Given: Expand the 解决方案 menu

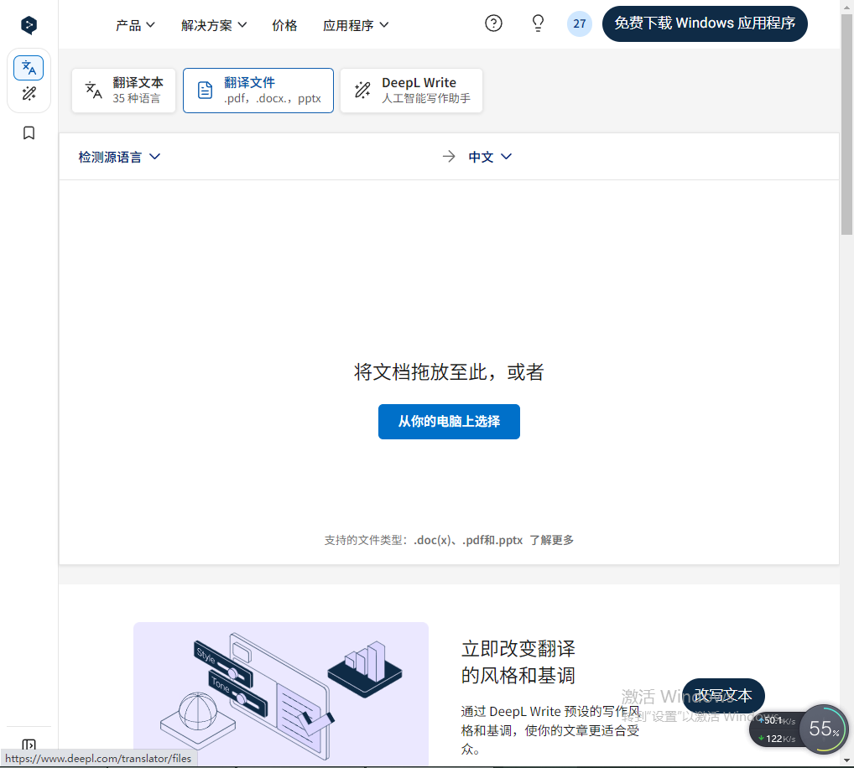Looking at the screenshot, I should [214, 25].
